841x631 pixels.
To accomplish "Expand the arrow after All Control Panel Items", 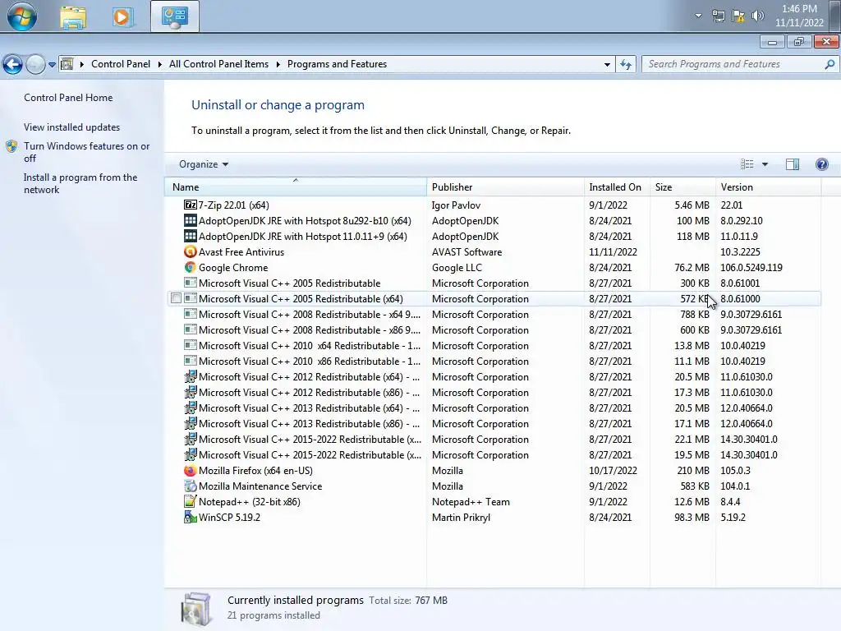I will [278, 64].
